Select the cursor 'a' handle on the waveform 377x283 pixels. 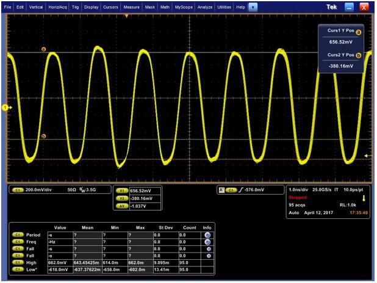(x=43, y=49)
